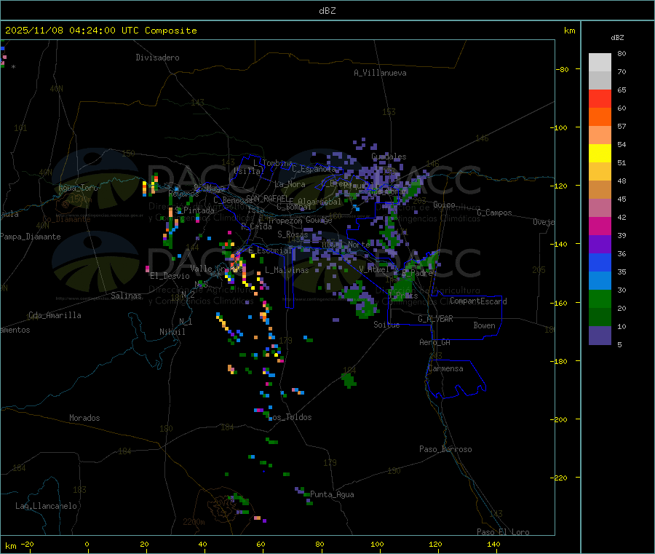This screenshot has width=655, height=554.
Task: Click the '-80' km tick on right axis
Action: [x=562, y=69]
